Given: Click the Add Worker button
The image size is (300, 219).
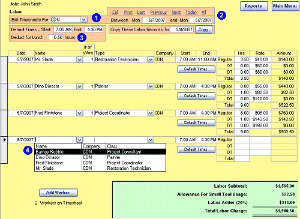Looking at the screenshot, I should tap(58, 193).
